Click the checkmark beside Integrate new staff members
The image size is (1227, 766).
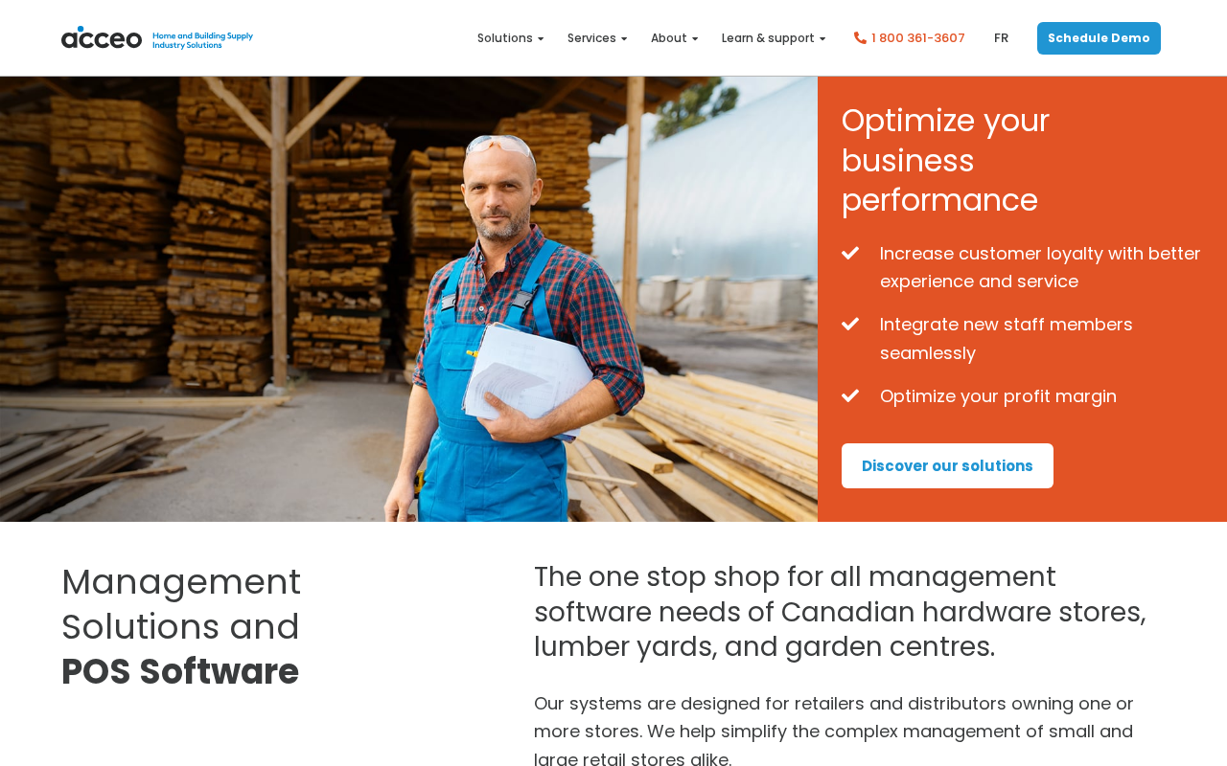click(850, 325)
